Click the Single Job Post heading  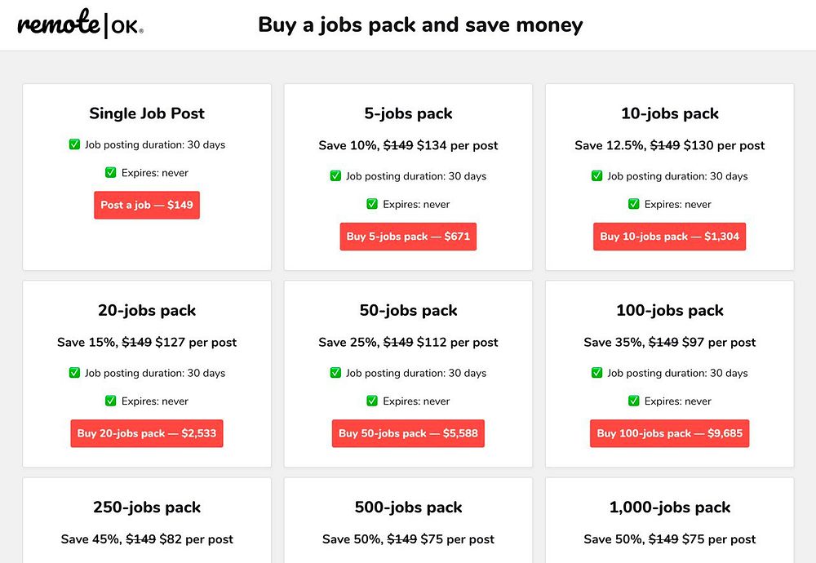(147, 113)
